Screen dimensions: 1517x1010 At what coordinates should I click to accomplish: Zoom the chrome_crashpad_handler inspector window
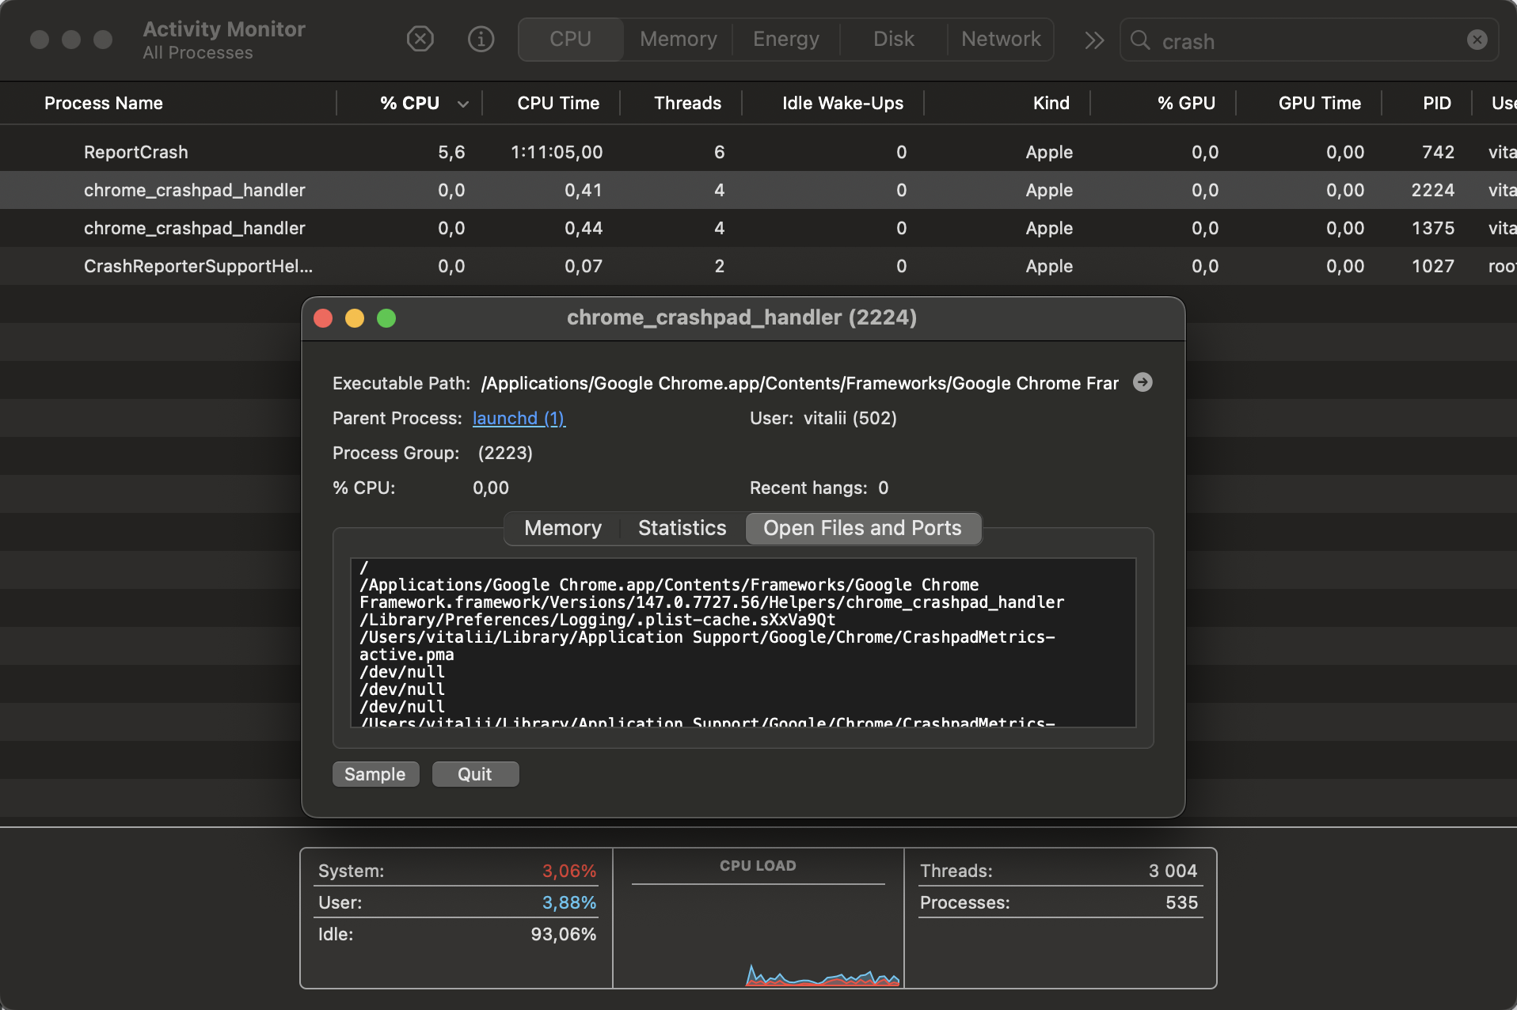386,318
